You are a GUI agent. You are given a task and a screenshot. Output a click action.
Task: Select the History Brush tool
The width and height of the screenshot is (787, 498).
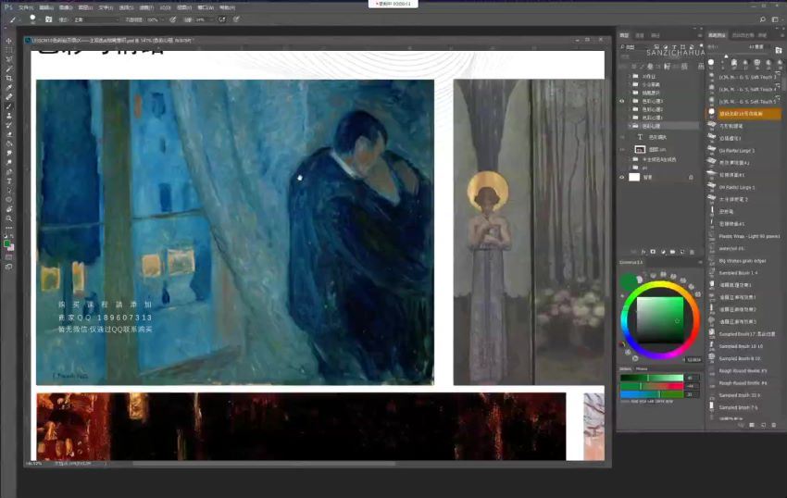8,124
